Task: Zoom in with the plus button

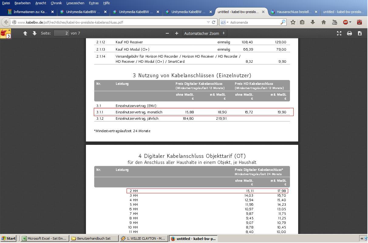Action: [x=176, y=33]
